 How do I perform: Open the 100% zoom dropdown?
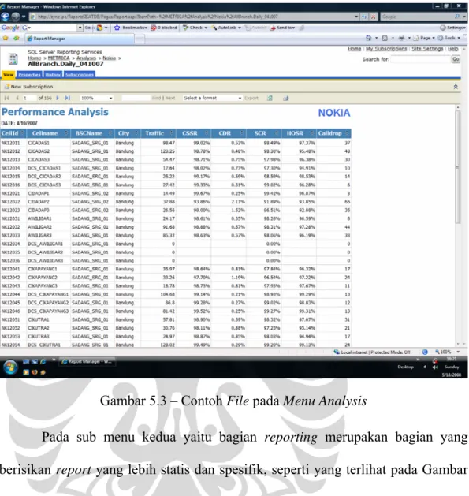(x=96, y=98)
